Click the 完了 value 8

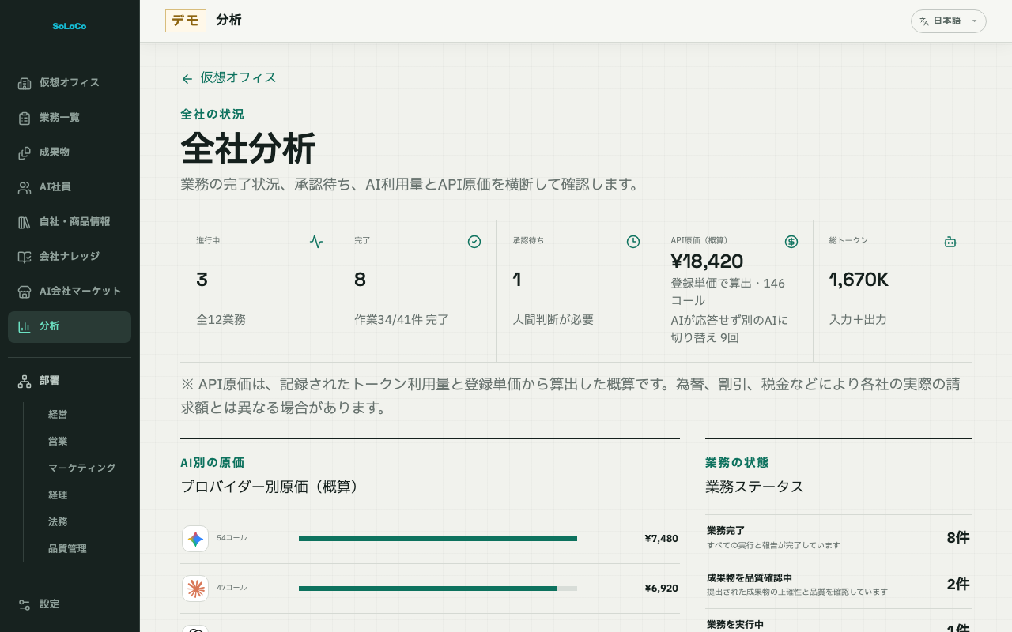[361, 280]
